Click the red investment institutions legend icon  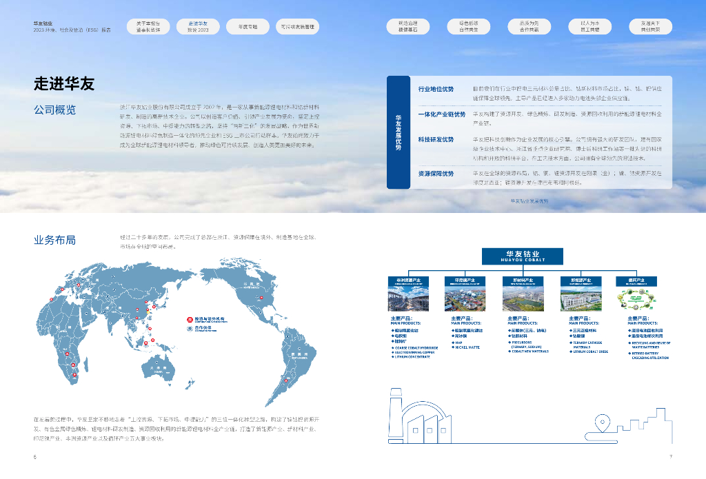click(x=190, y=320)
